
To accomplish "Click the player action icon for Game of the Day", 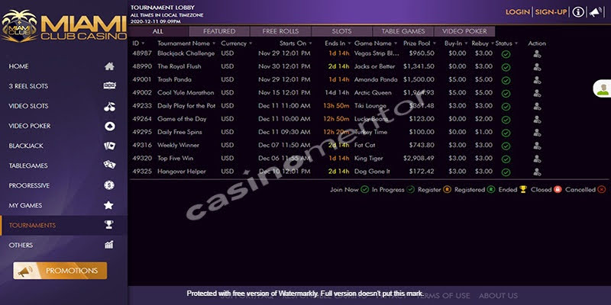I will point(537,120).
